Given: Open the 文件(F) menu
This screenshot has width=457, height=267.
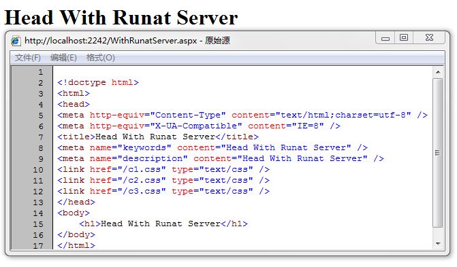Looking at the screenshot, I should (28, 58).
